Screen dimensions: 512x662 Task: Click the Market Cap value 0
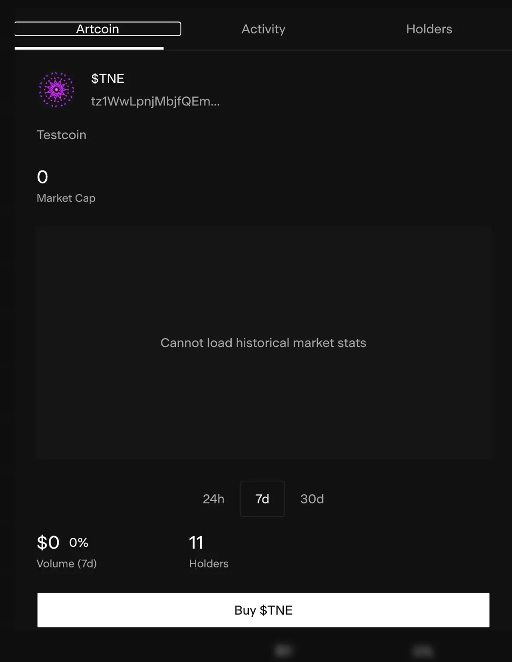pos(42,177)
